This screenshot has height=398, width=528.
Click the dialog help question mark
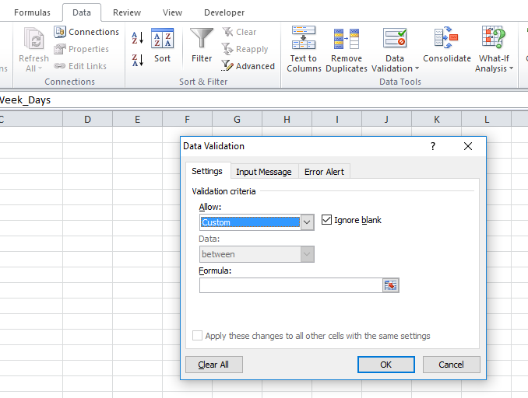click(x=433, y=146)
